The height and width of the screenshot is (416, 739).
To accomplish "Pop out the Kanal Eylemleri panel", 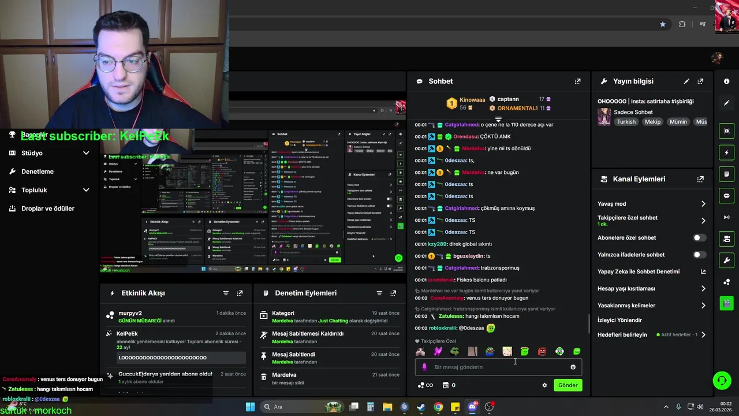I will 700,179.
